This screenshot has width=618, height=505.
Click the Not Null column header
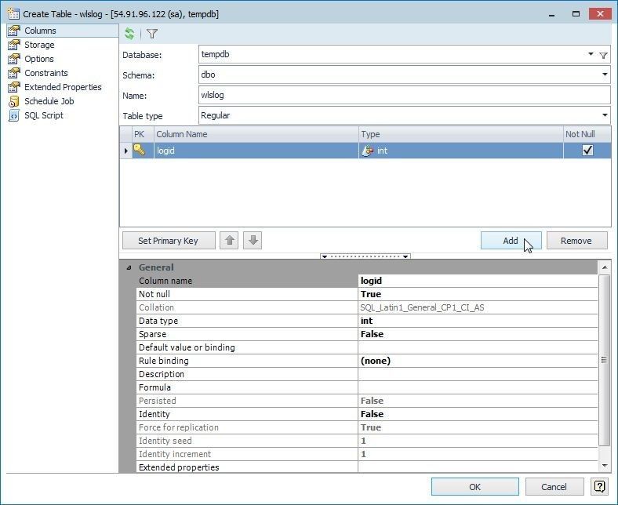tap(587, 134)
